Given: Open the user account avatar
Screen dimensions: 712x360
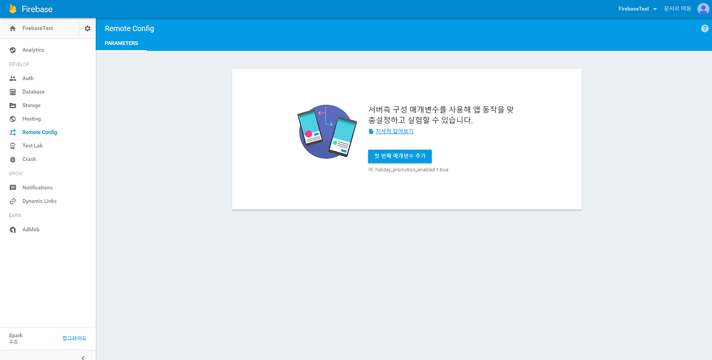Looking at the screenshot, I should pos(703,9).
